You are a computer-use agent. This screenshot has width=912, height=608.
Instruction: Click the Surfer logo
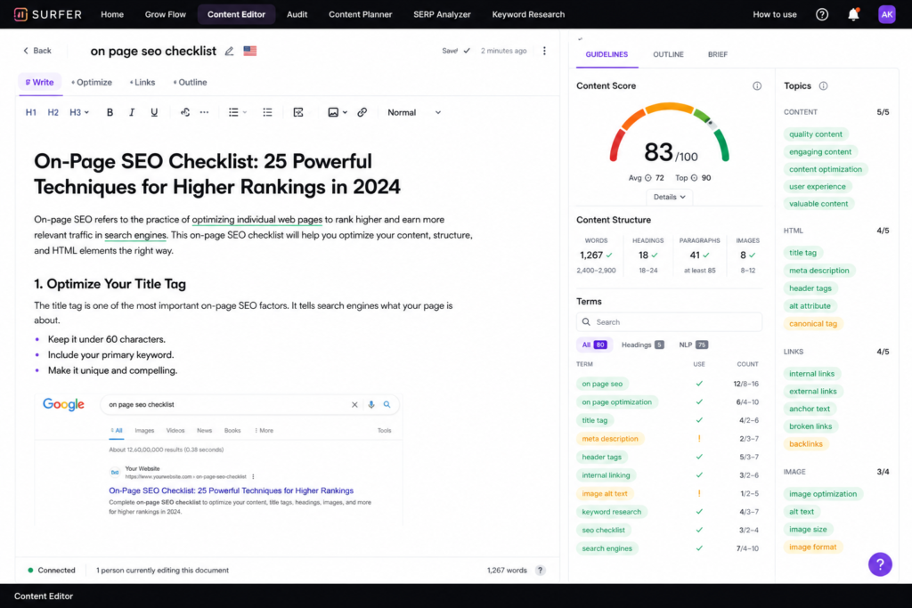click(x=48, y=14)
